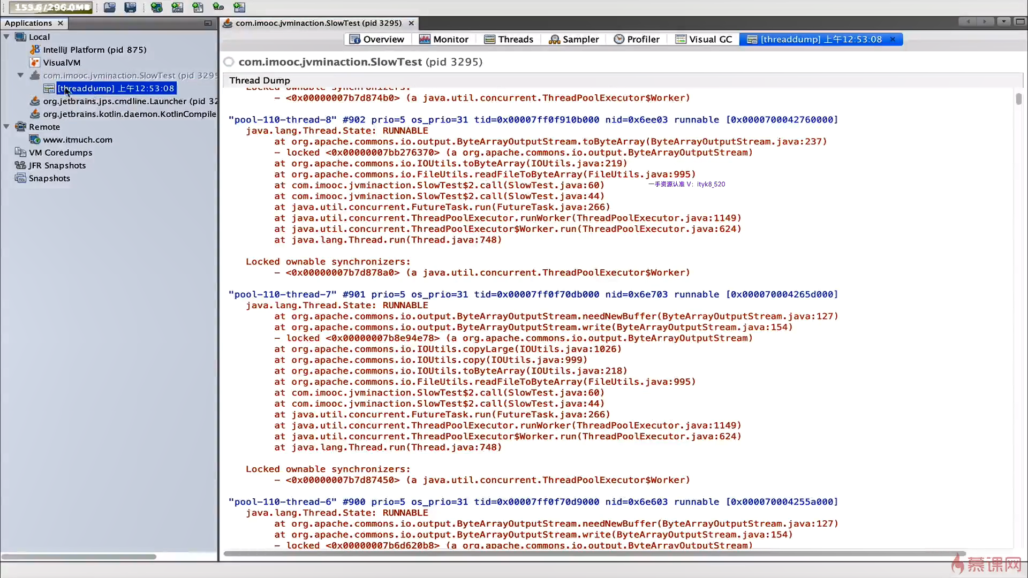This screenshot has width=1028, height=578.
Task: Collapse the Local tree node
Action: tap(6, 37)
